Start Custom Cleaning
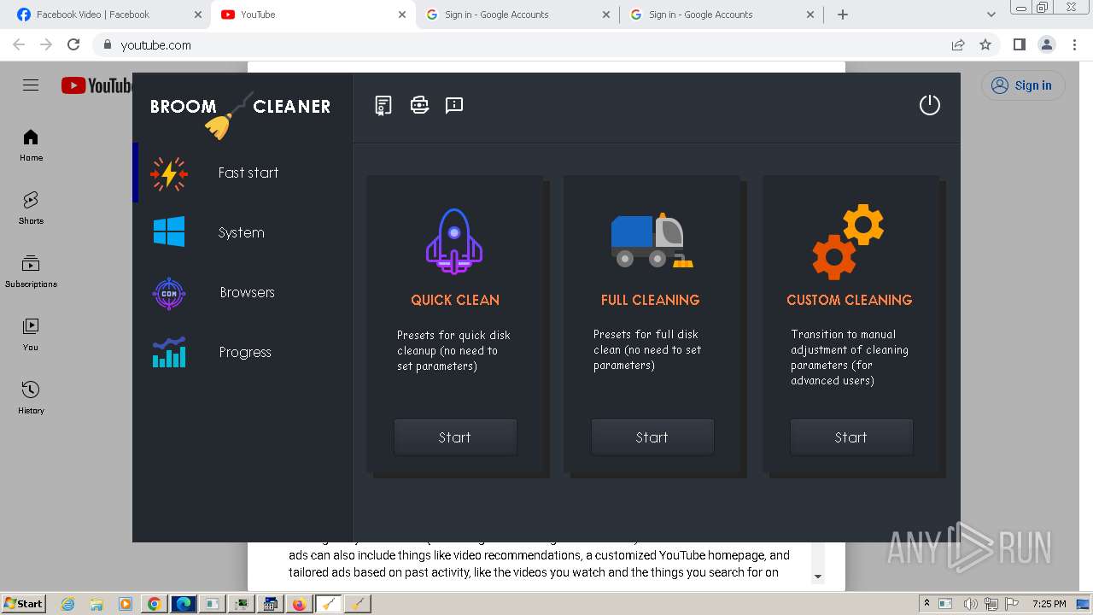The image size is (1093, 615). tap(850, 437)
